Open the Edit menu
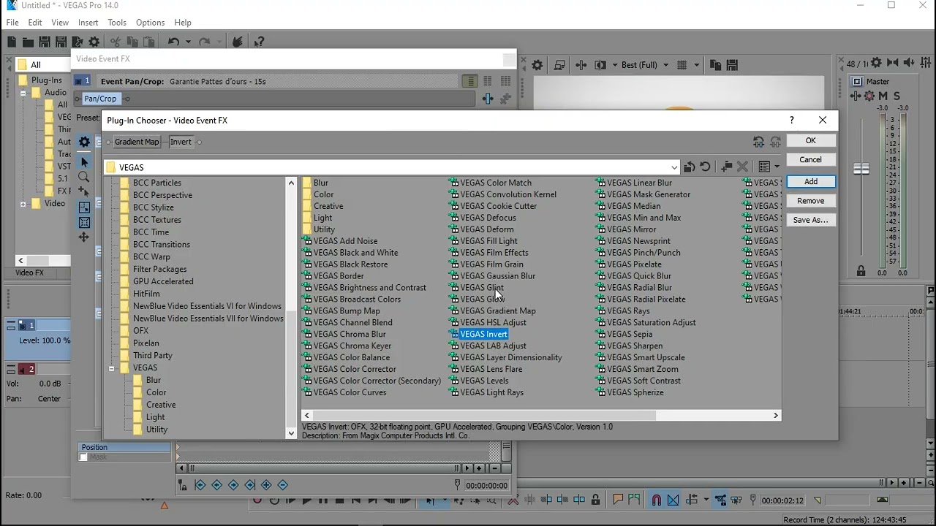 click(x=35, y=23)
